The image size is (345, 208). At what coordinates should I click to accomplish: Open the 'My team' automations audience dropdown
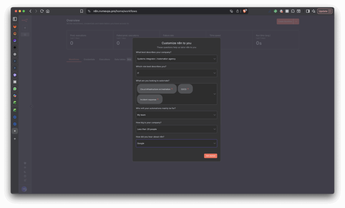click(x=176, y=115)
